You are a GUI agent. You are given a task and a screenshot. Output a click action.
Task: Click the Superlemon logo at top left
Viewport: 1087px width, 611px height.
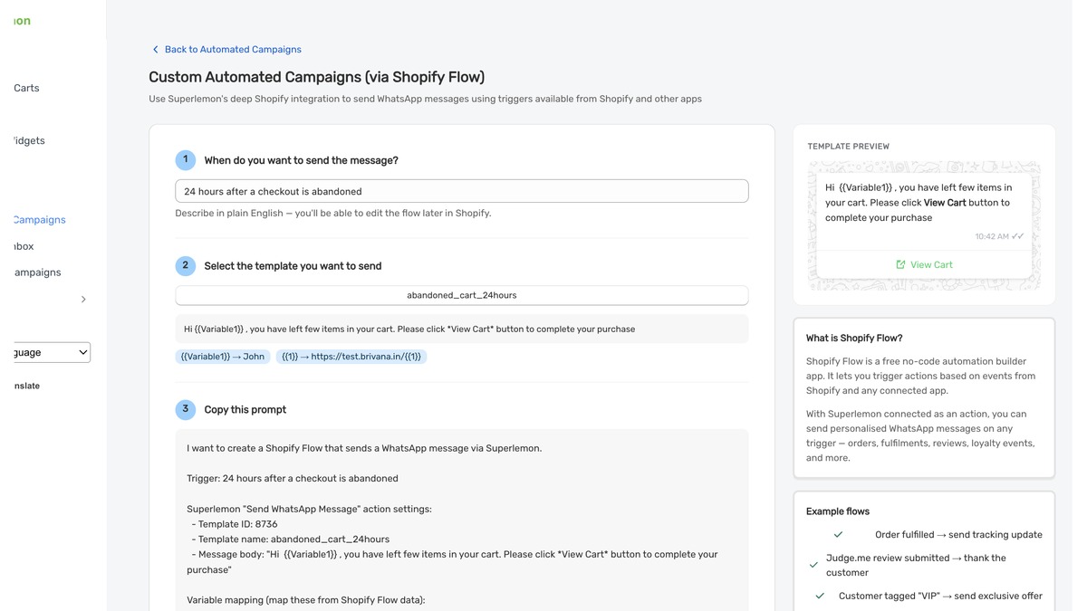point(22,21)
